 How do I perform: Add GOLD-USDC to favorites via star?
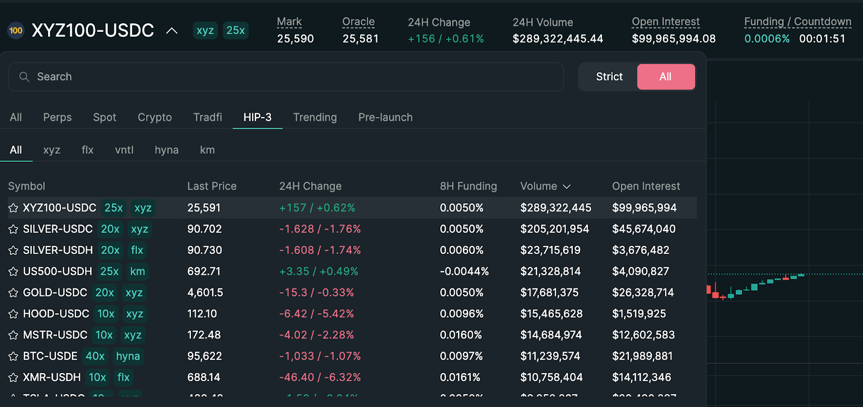point(13,293)
